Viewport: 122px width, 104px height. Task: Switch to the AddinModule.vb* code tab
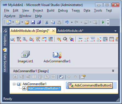pyautogui.click(x=70, y=31)
